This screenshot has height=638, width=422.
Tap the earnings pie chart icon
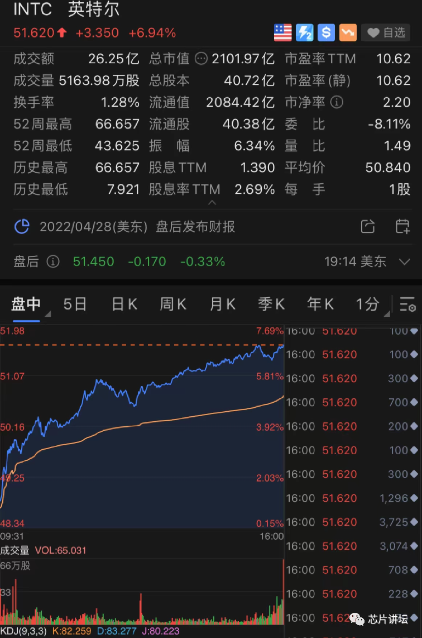(x=22, y=227)
